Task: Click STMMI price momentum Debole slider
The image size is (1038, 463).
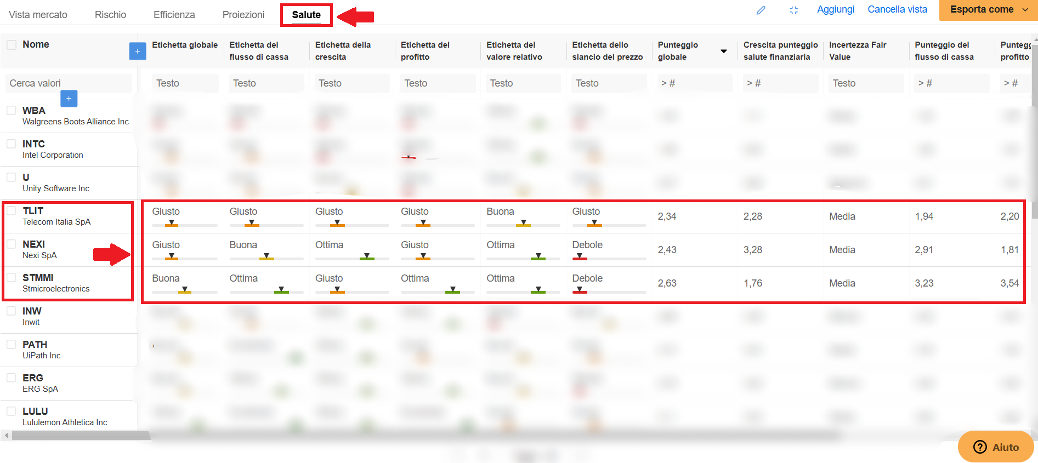Action: [x=609, y=290]
